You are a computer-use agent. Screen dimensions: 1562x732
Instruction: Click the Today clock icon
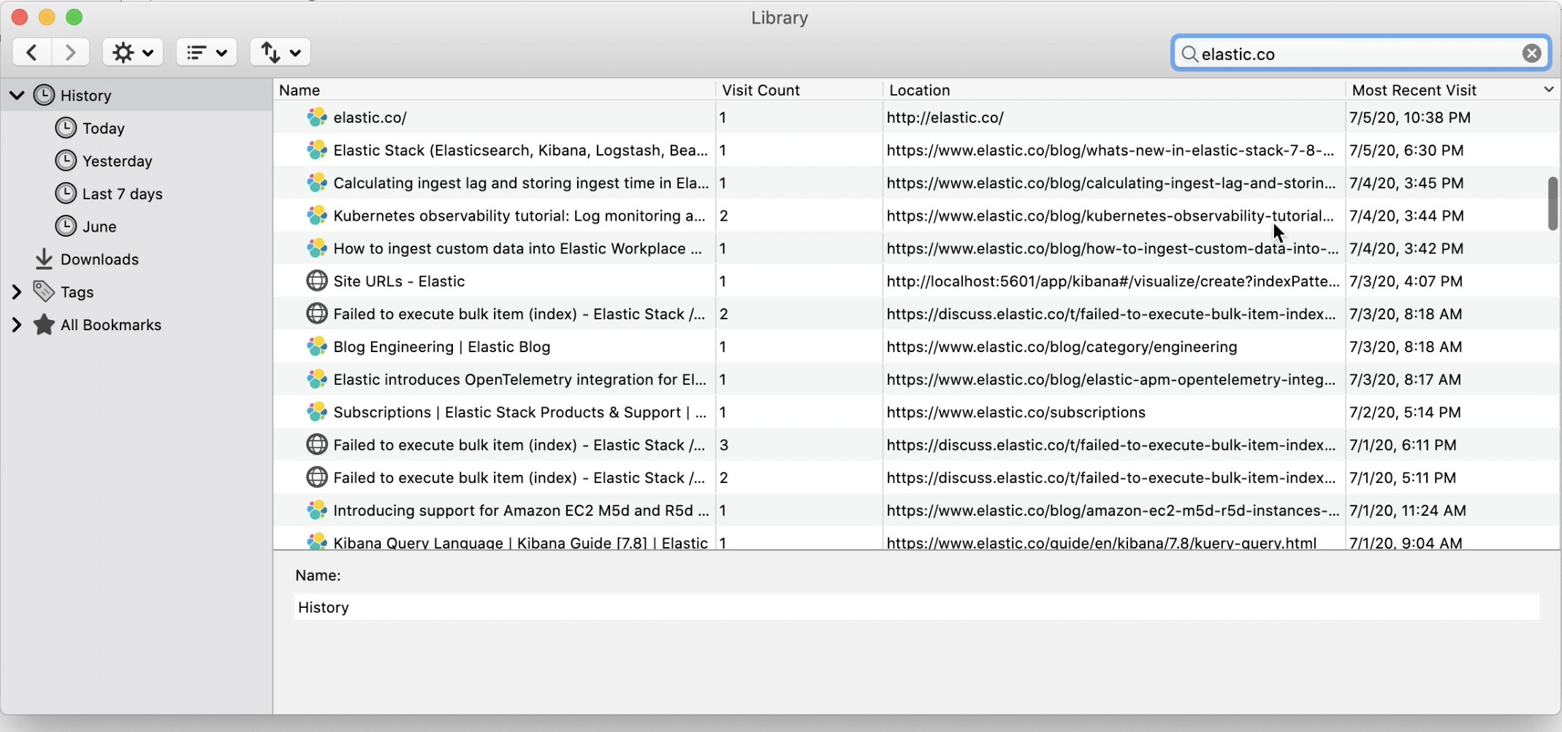tap(66, 128)
